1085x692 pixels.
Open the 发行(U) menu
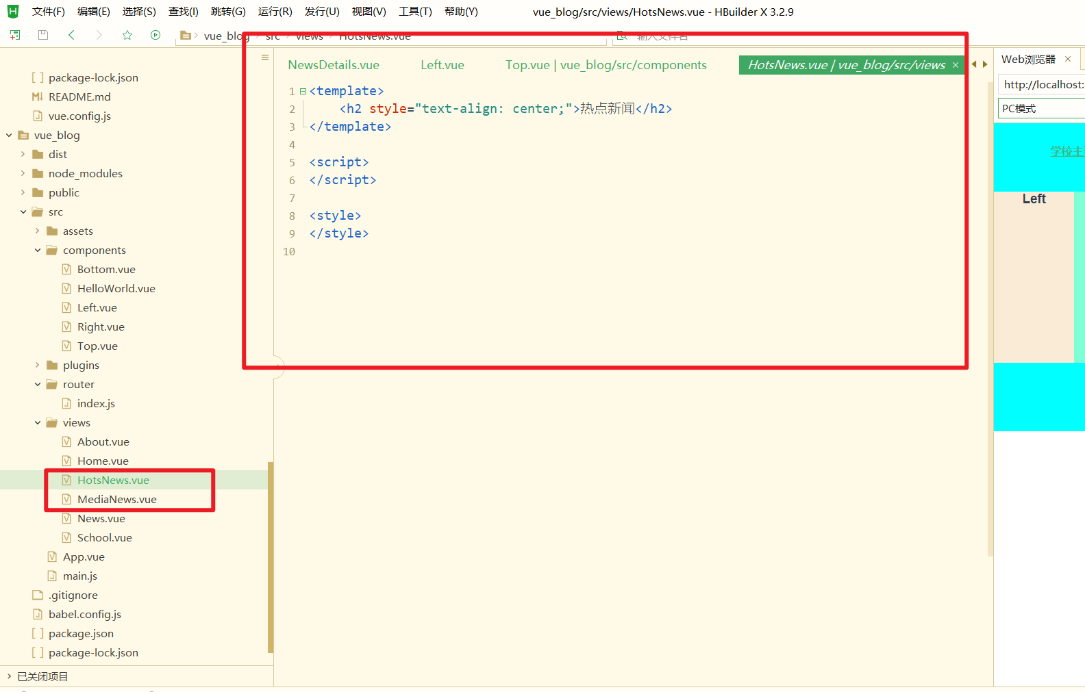pos(322,12)
